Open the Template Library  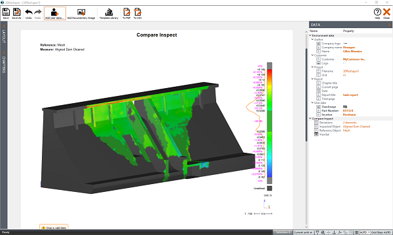click(109, 13)
